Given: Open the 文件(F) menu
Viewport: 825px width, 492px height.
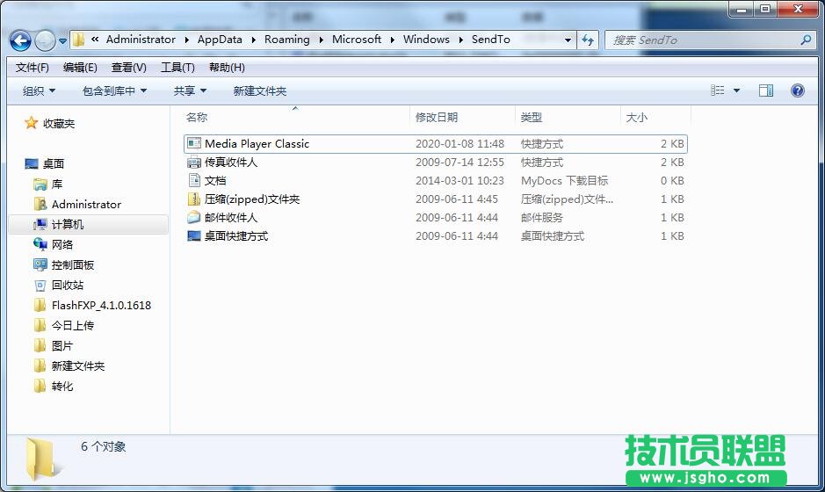Looking at the screenshot, I should [33, 68].
